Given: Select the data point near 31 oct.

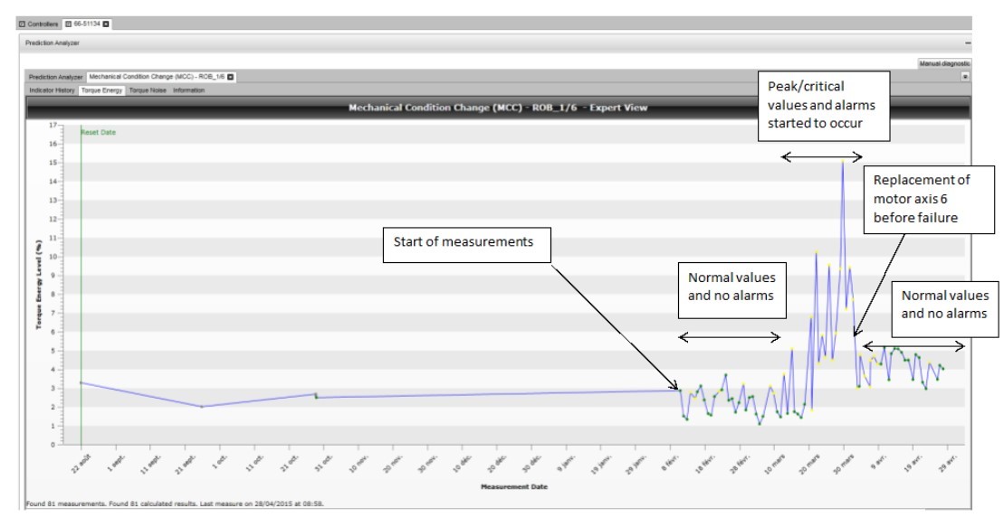Looking at the screenshot, I should [x=316, y=395].
